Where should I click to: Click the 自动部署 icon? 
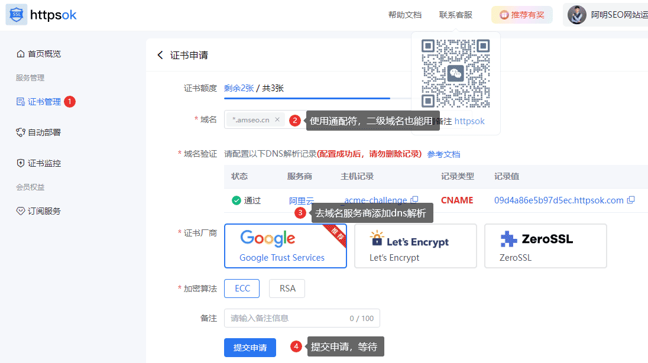20,132
